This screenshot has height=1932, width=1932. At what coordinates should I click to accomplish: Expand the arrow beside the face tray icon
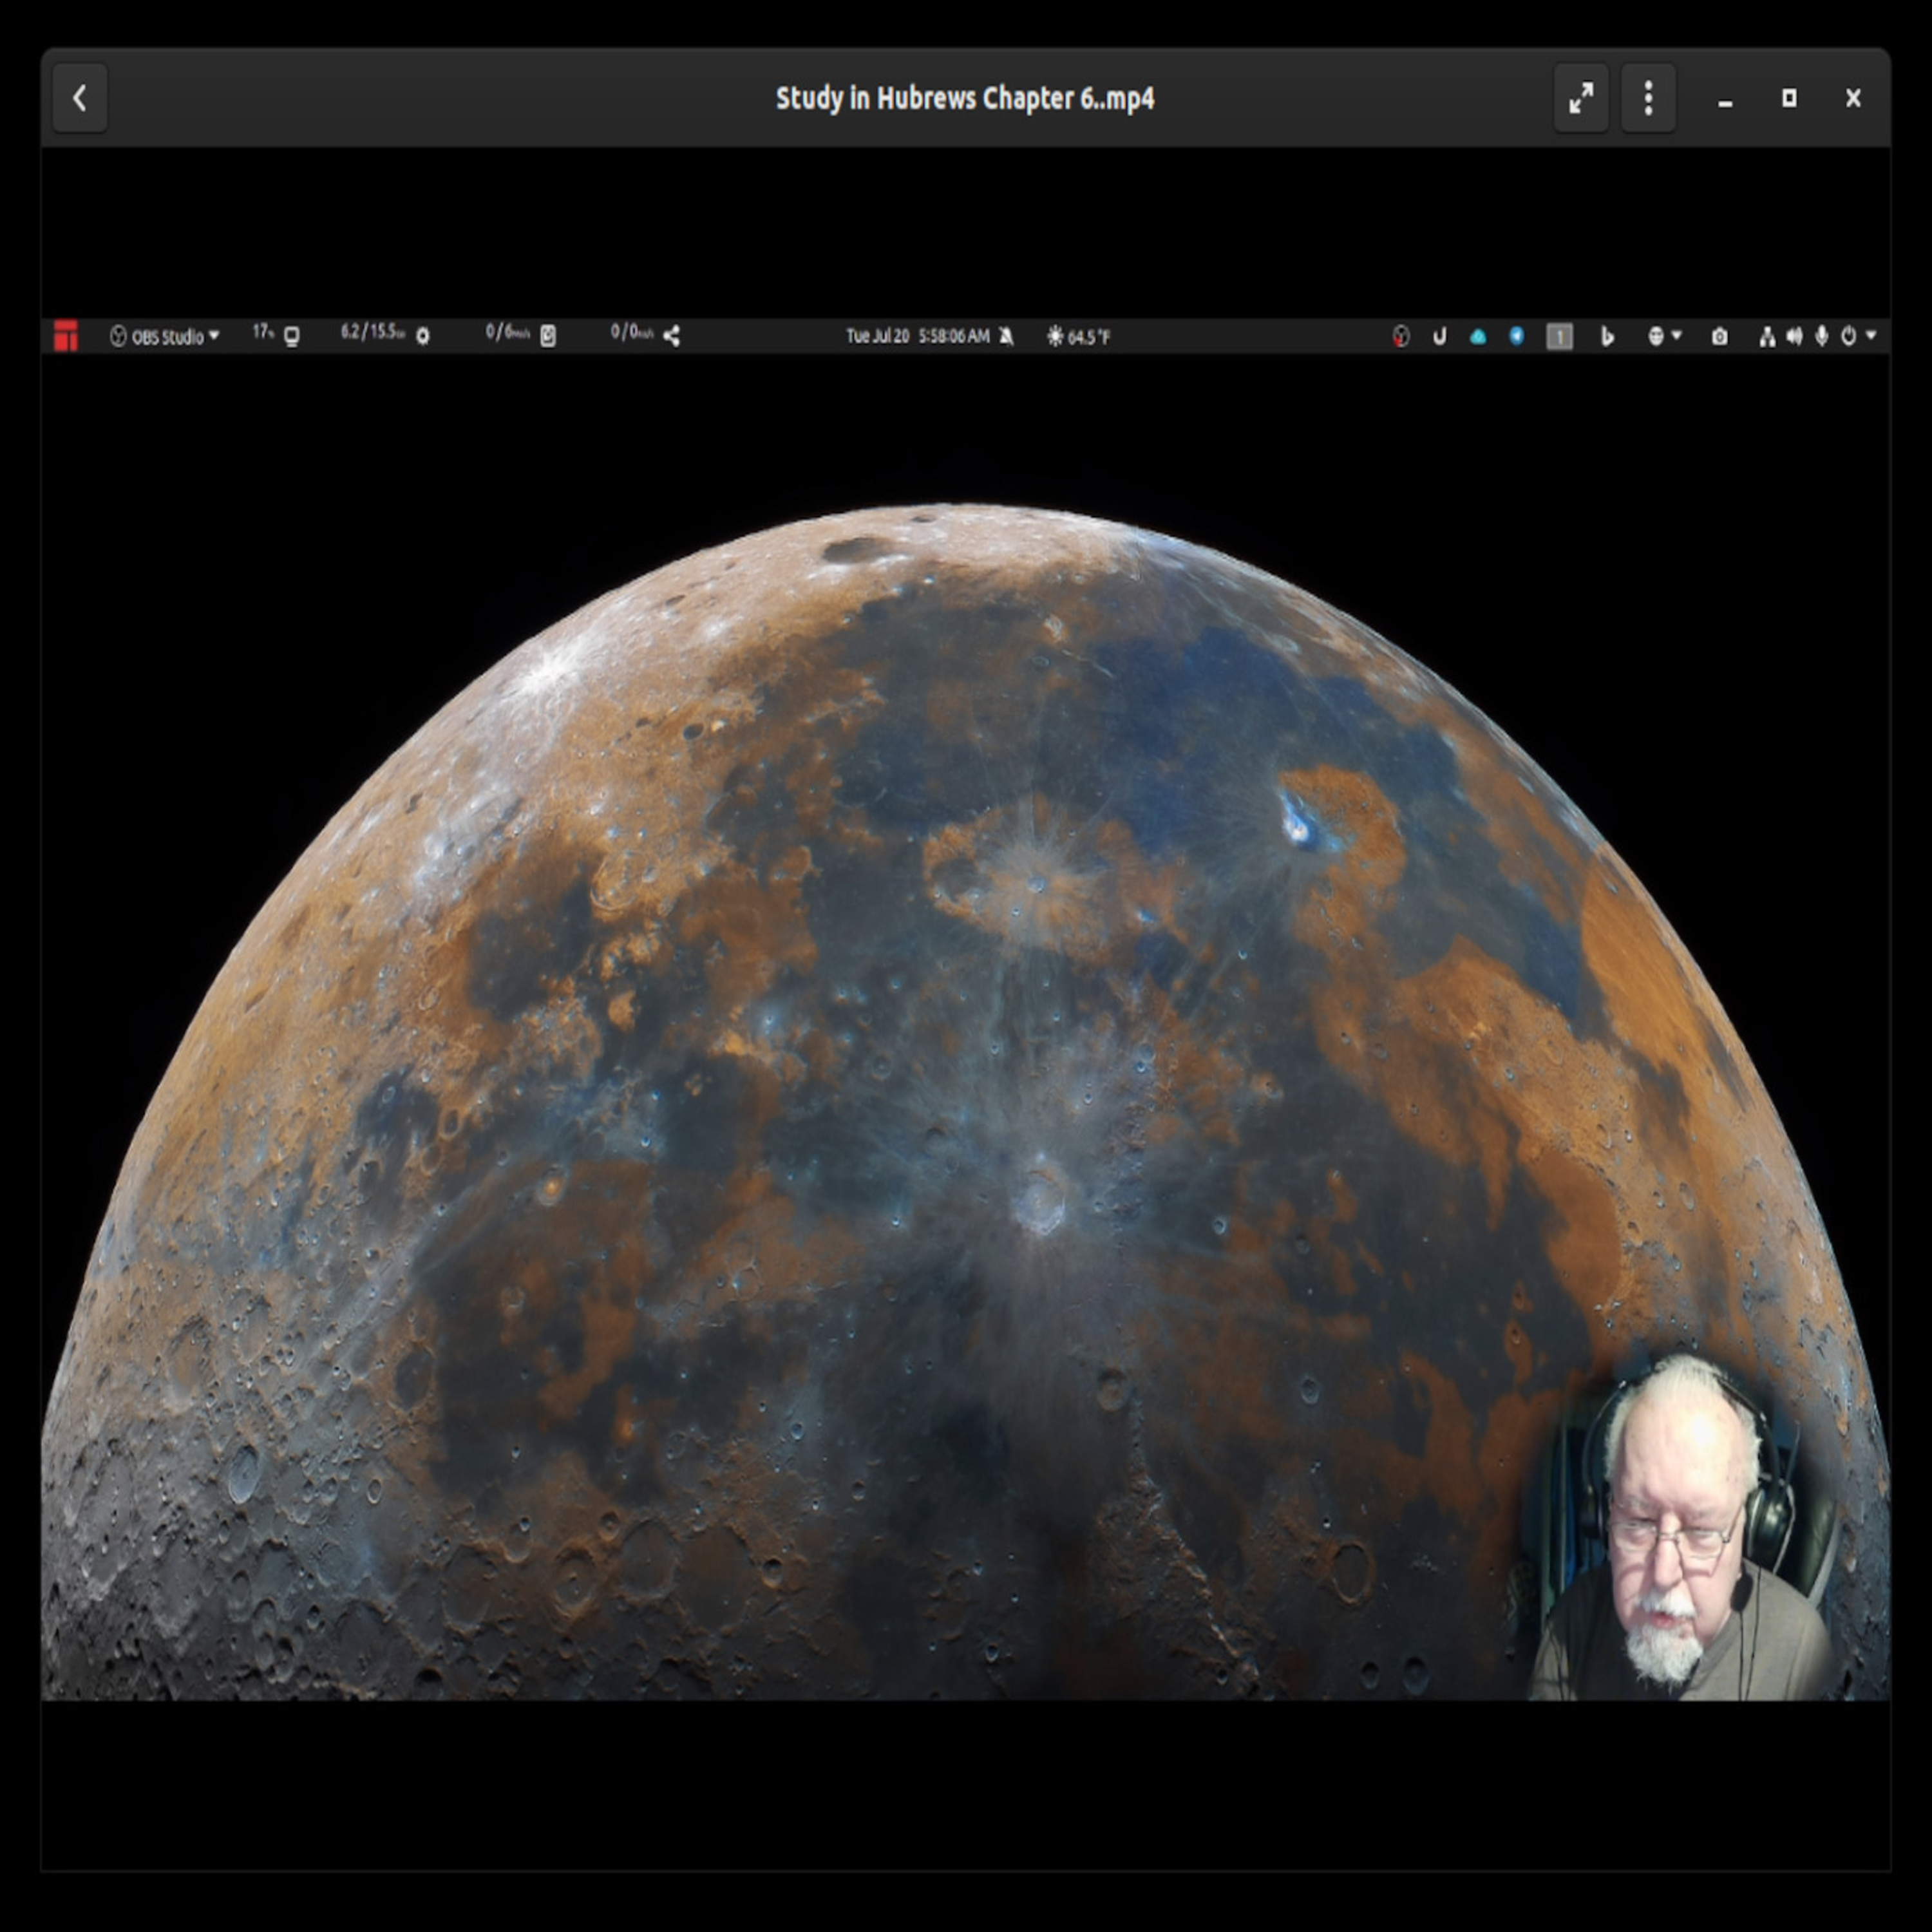click(1677, 335)
